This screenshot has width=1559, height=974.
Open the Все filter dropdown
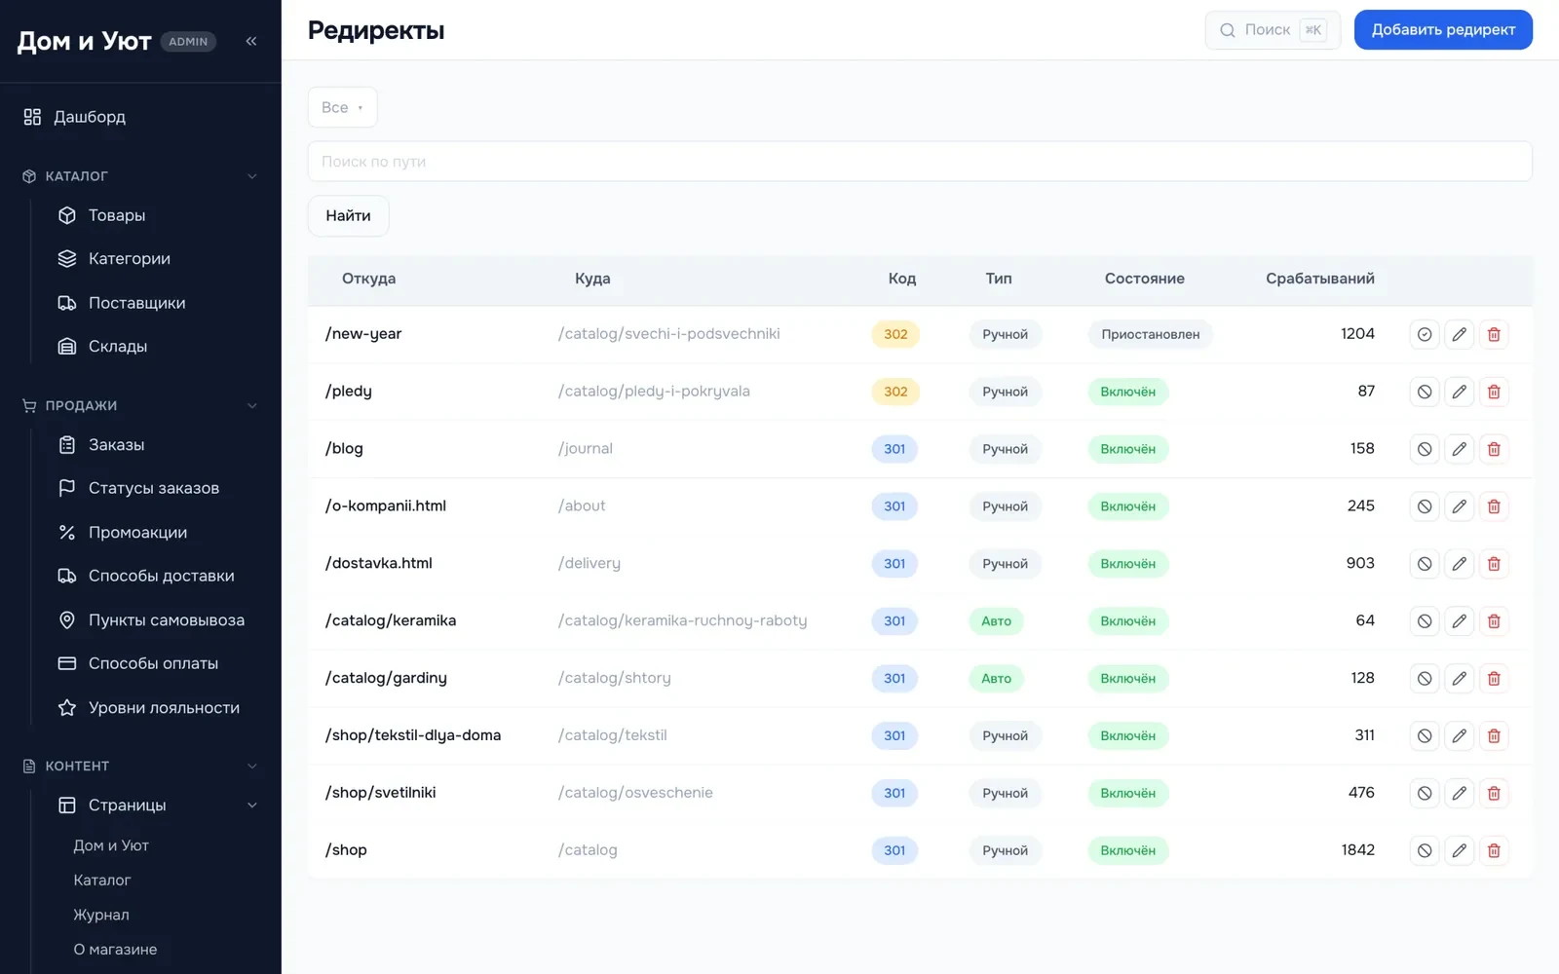(342, 107)
